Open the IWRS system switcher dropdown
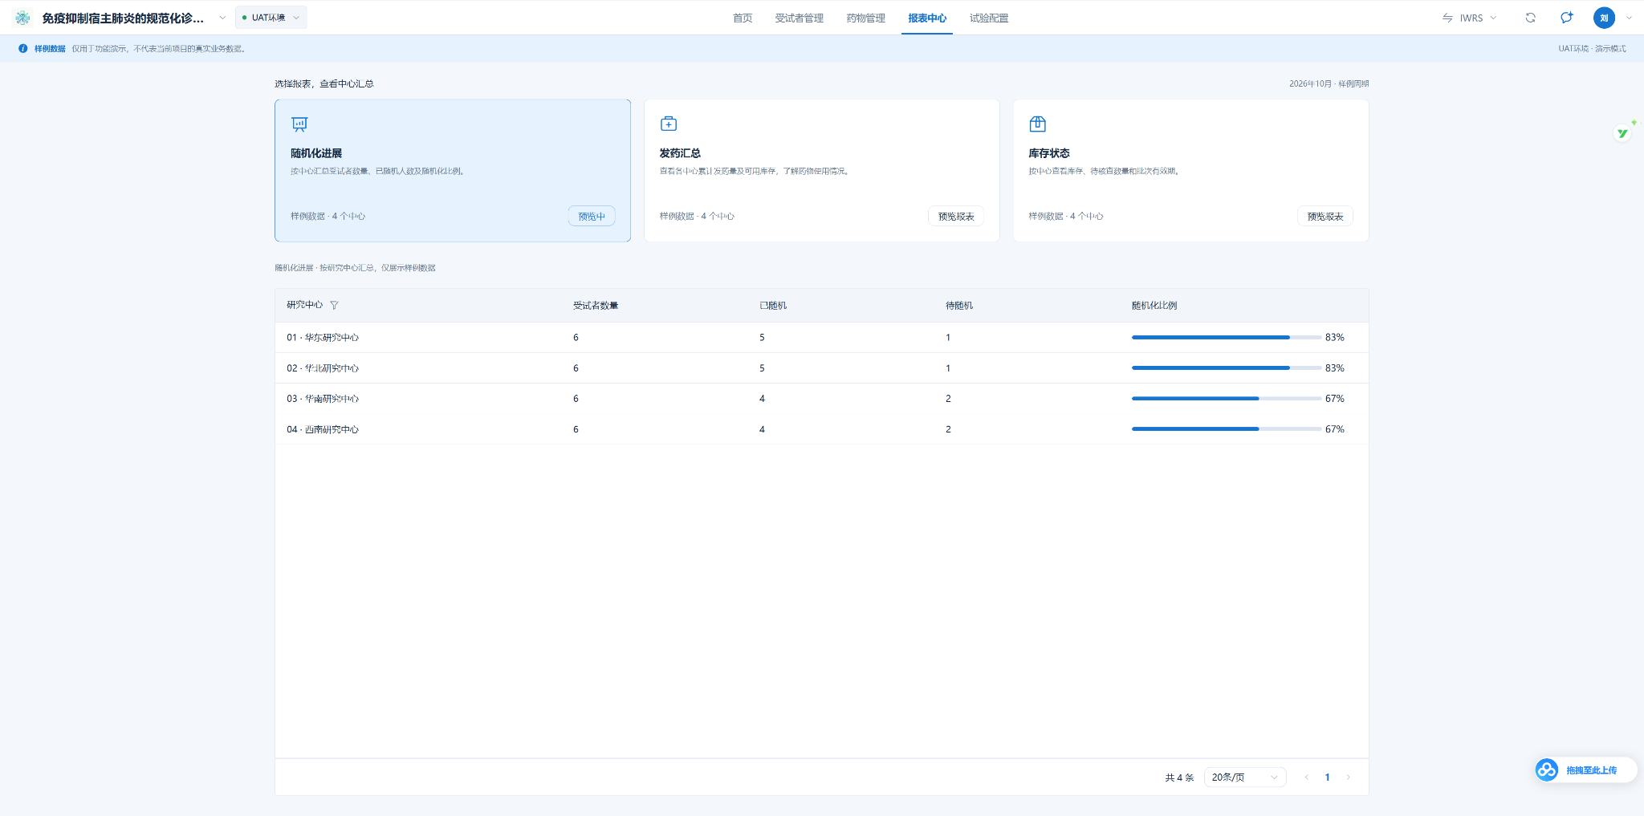 1470,18
